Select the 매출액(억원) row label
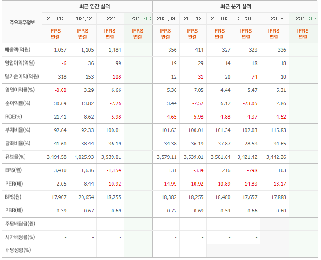This screenshot has height=260, width=321. point(18,49)
